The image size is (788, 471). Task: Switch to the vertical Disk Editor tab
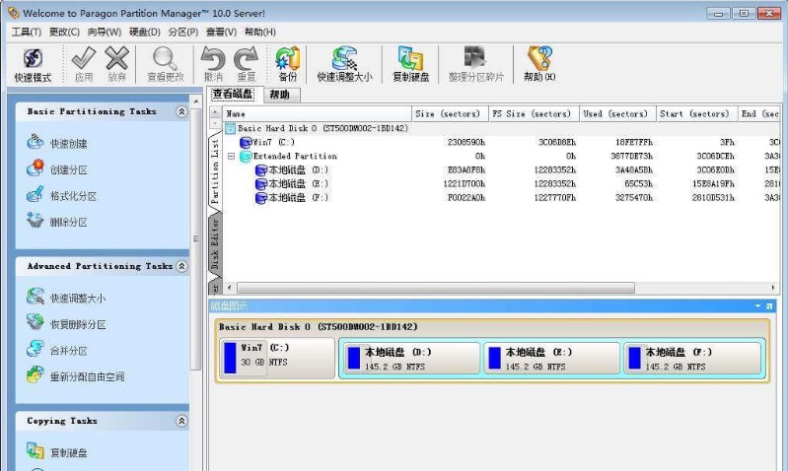[215, 241]
